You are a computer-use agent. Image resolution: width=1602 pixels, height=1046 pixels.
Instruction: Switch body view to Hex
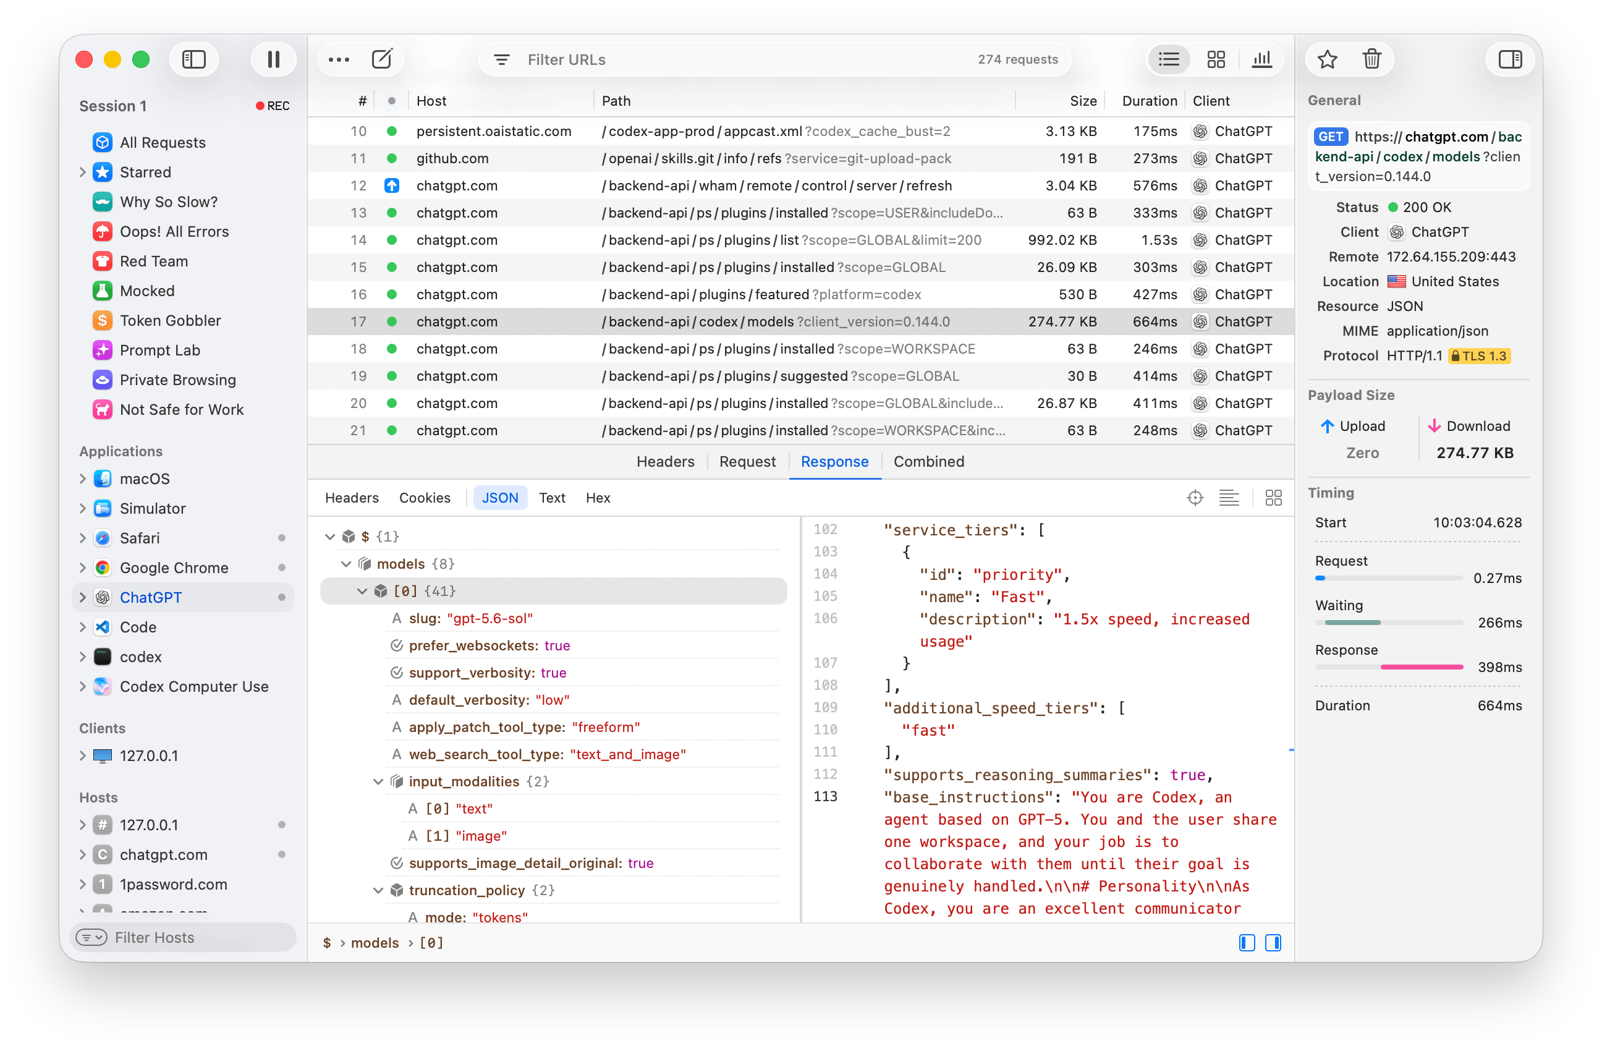point(597,498)
